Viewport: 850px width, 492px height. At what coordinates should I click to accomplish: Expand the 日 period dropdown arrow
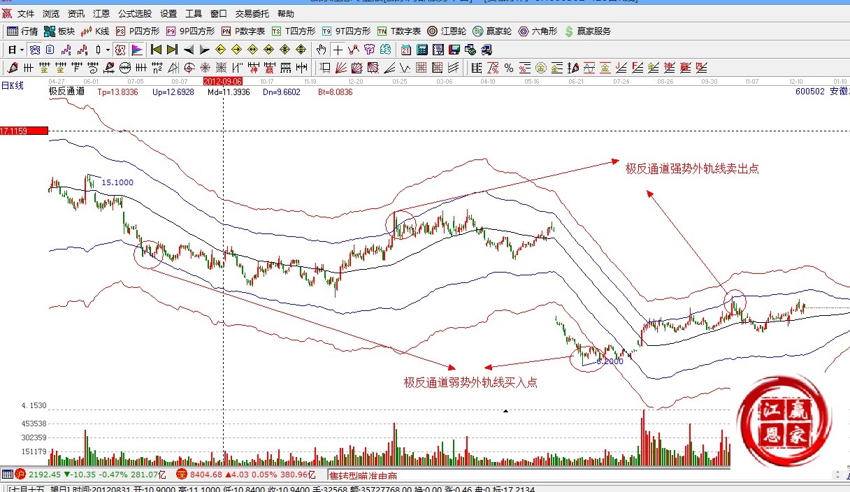click(22, 50)
